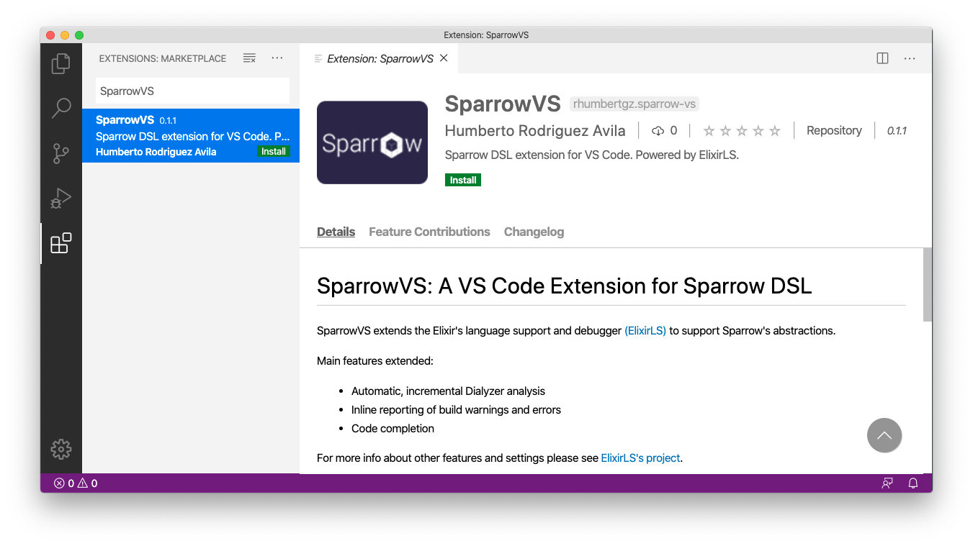Click the README heading about Sparrow DSL
This screenshot has width=973, height=546.
coord(564,286)
